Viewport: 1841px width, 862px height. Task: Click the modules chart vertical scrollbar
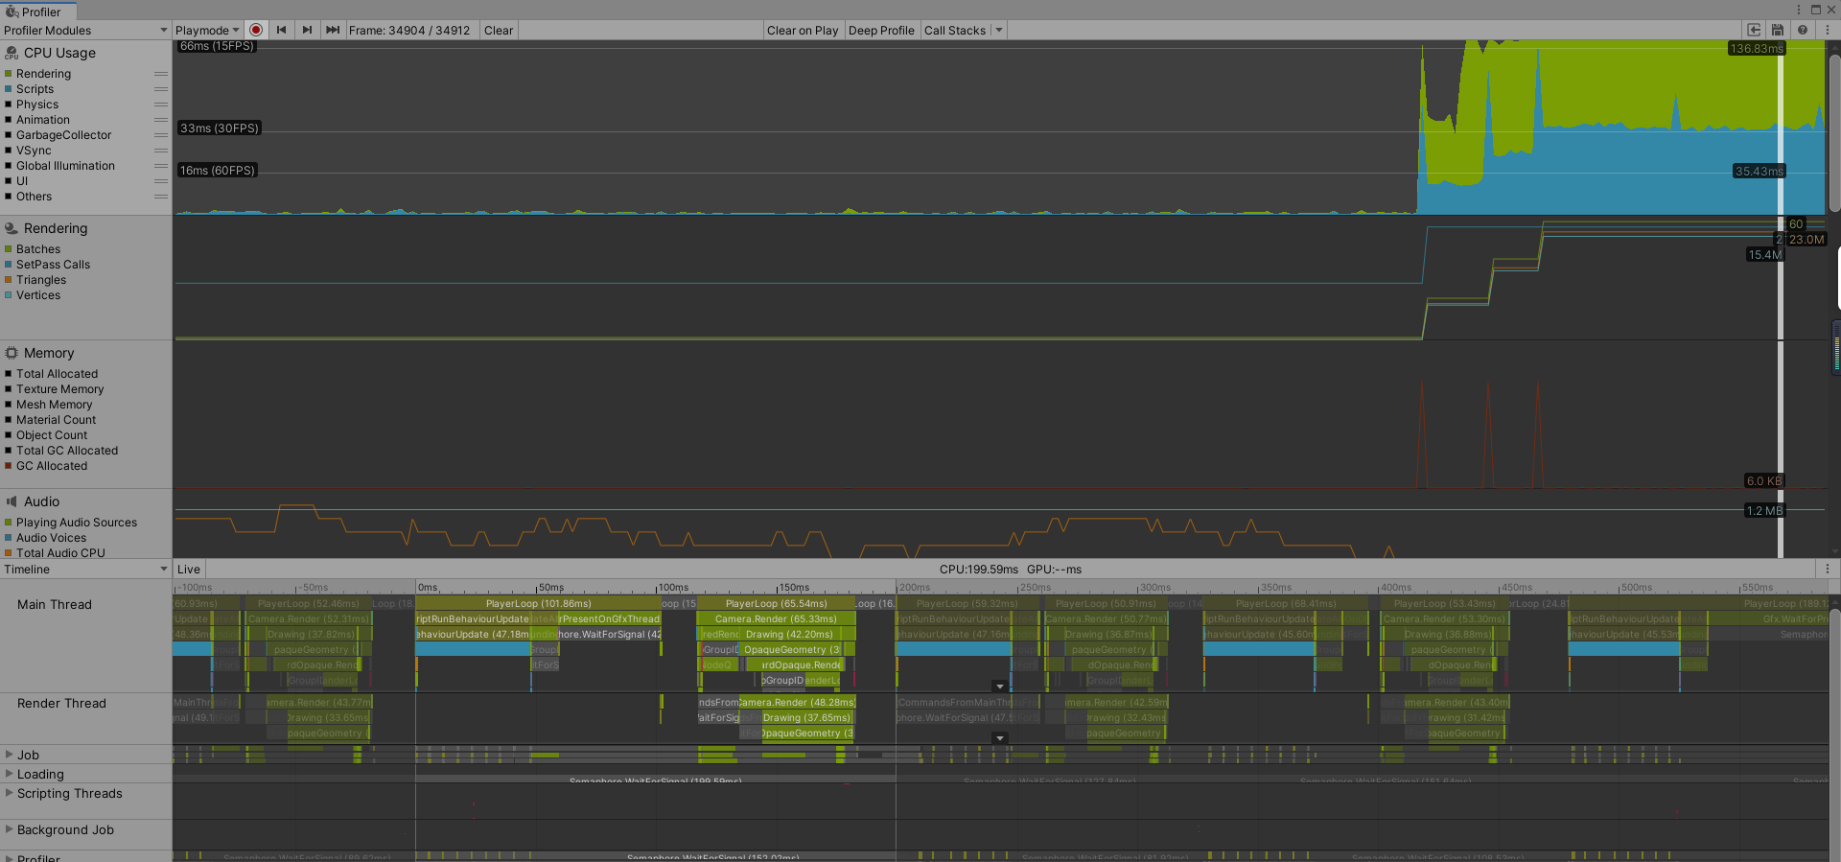pos(1835,134)
